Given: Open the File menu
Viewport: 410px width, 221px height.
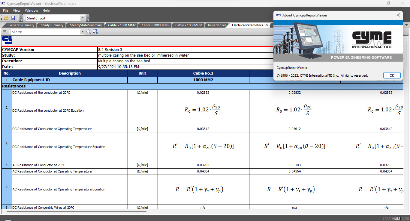Looking at the screenshot, I should click(6, 10).
